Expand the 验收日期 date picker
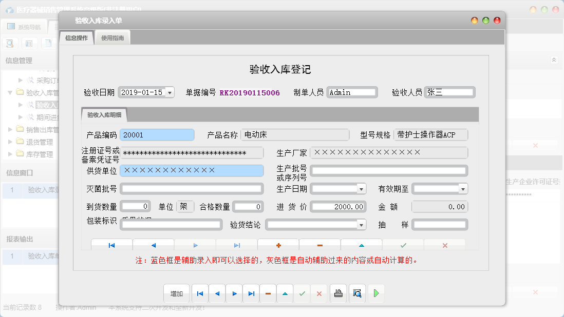 point(170,93)
